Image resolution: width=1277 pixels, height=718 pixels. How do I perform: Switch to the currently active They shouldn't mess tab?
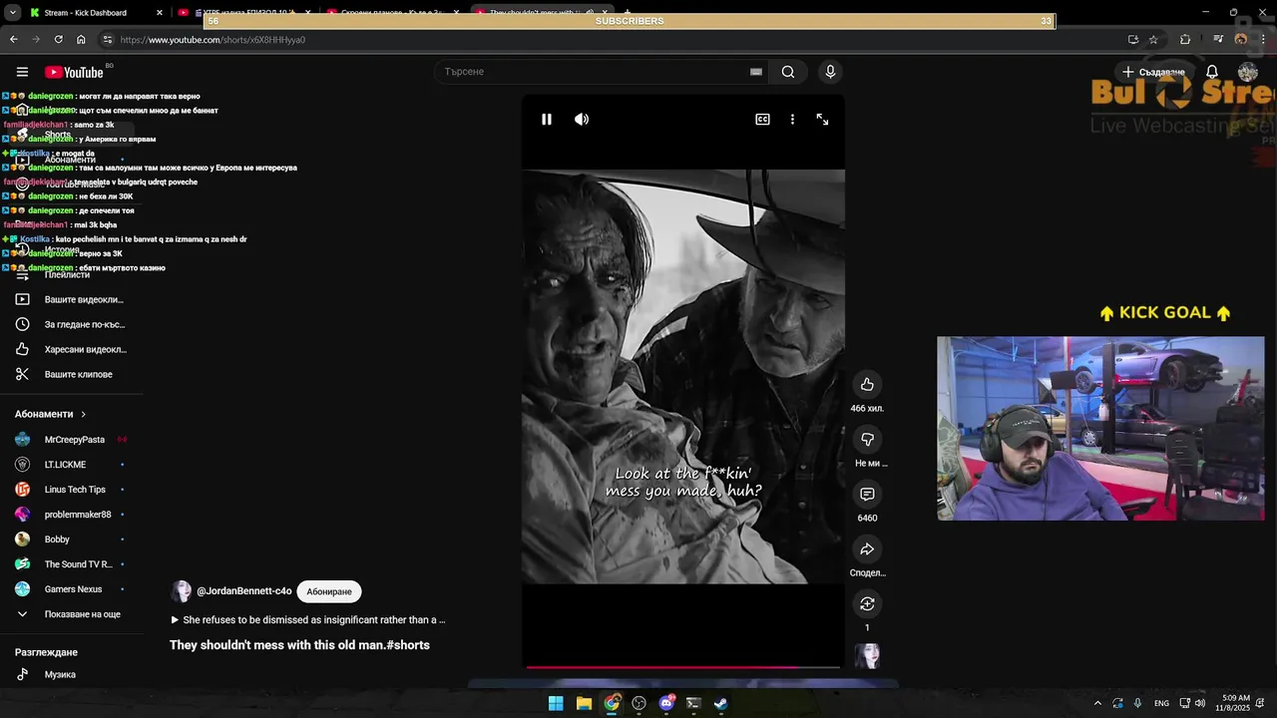point(539,13)
